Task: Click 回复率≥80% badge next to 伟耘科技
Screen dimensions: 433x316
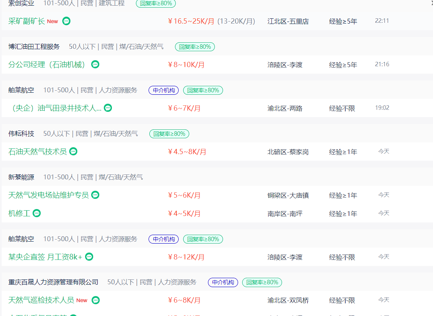Action: point(169,134)
